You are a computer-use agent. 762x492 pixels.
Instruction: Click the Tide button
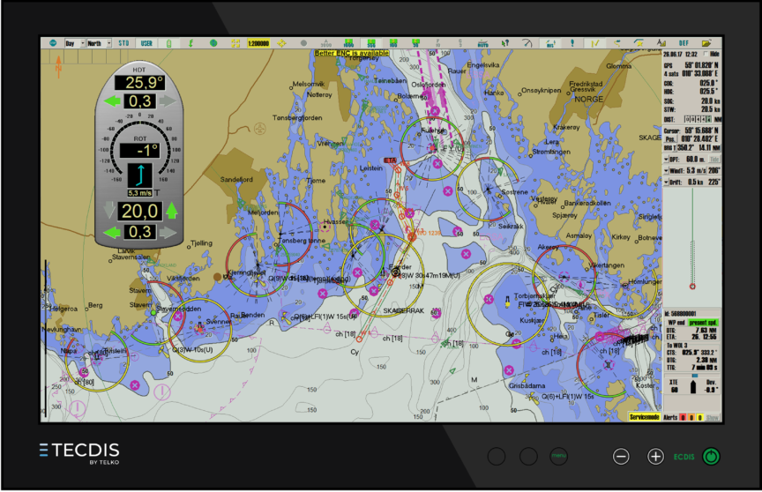(713, 160)
